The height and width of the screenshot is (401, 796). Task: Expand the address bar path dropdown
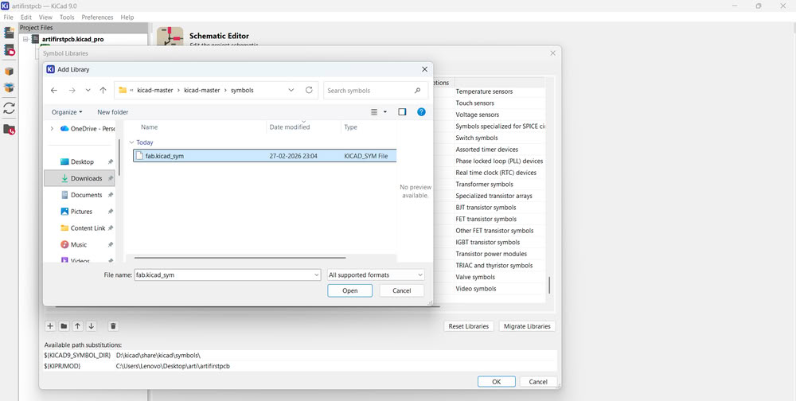point(291,91)
